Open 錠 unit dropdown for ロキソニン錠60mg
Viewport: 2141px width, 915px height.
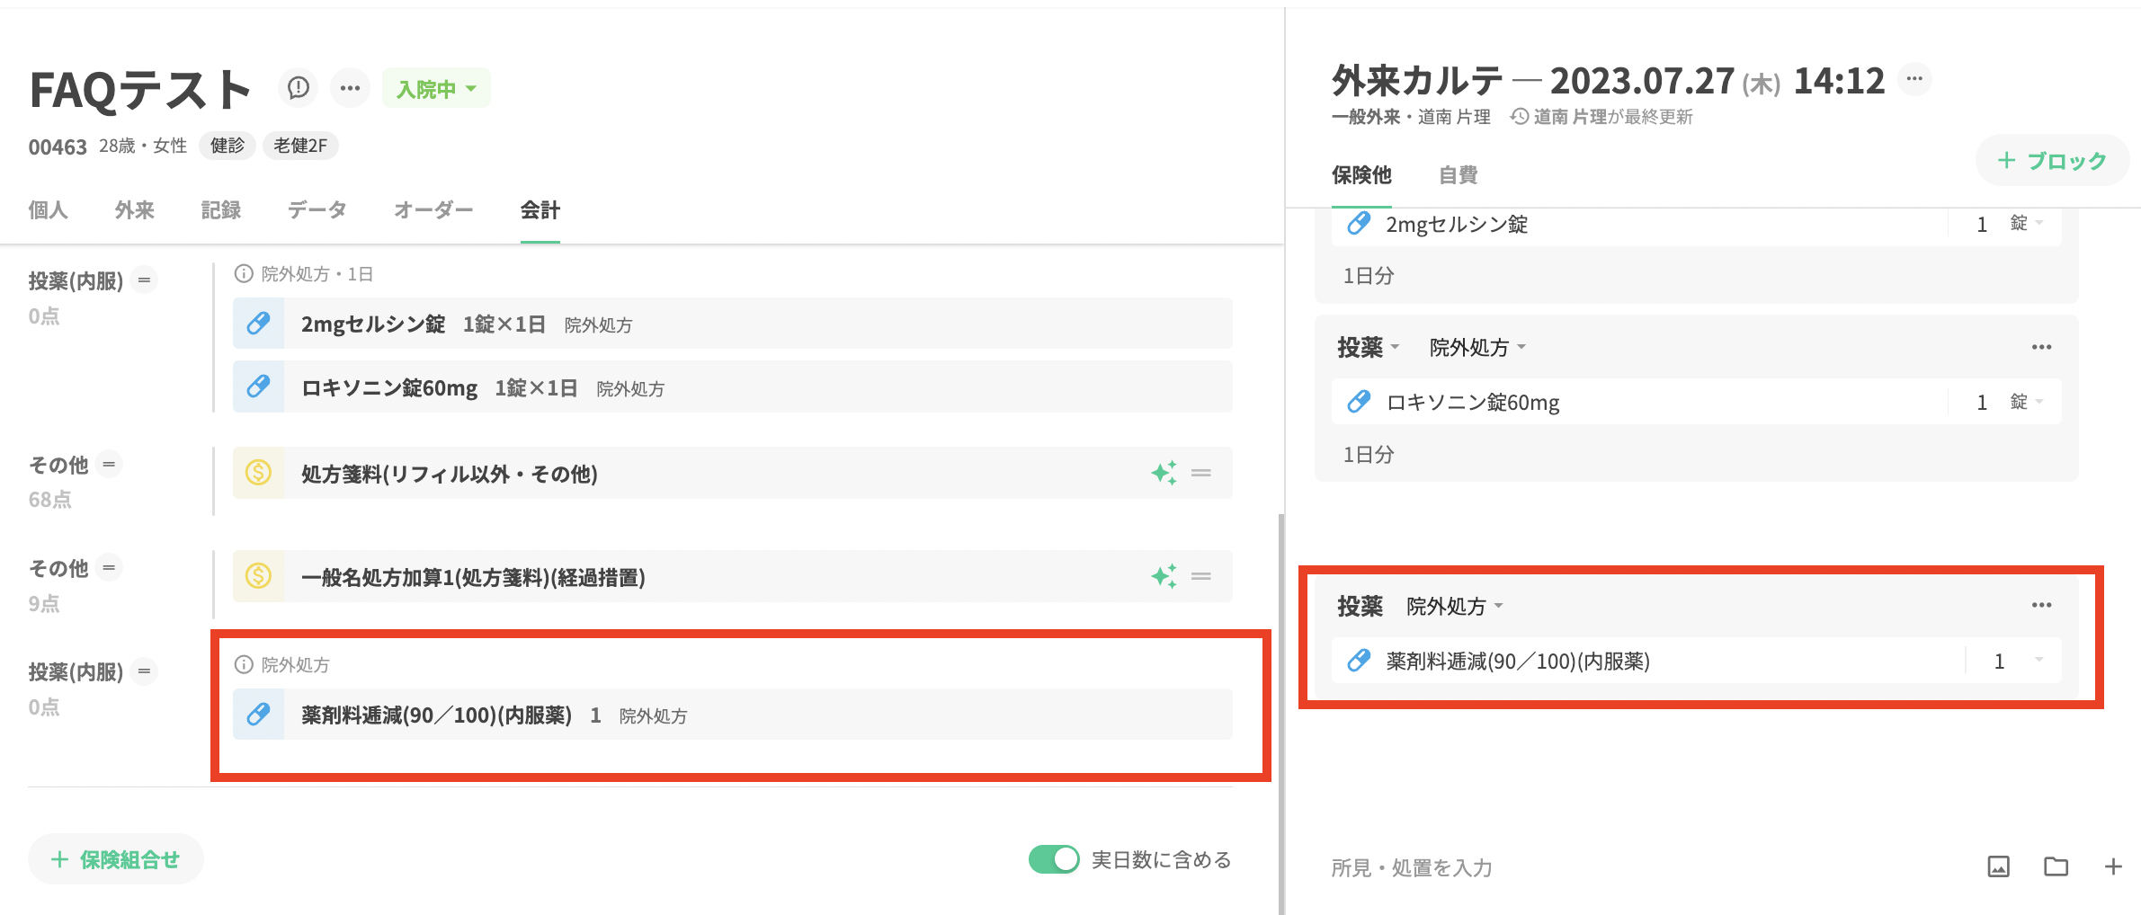2027,402
